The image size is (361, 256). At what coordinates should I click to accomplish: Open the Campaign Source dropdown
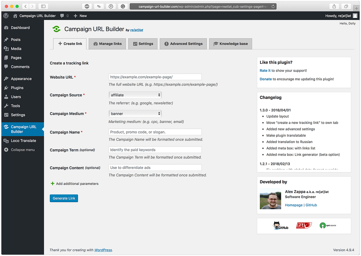coord(135,95)
